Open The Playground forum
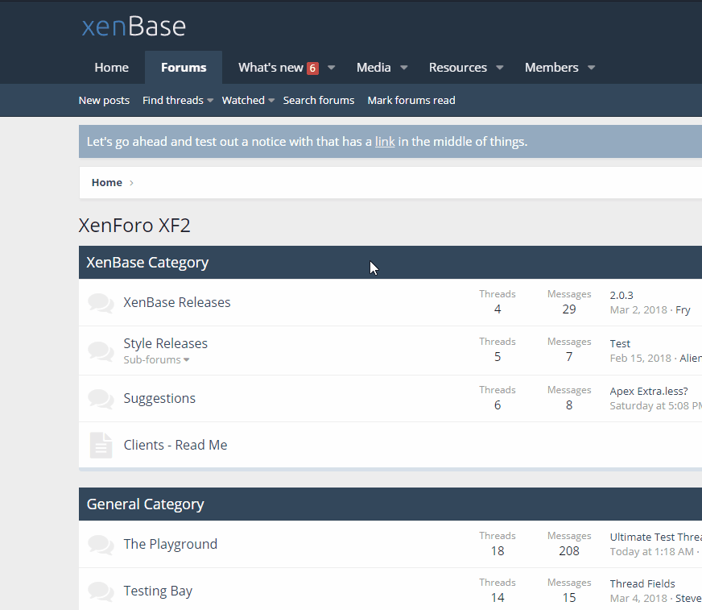This screenshot has height=610, width=702. pyautogui.click(x=170, y=544)
